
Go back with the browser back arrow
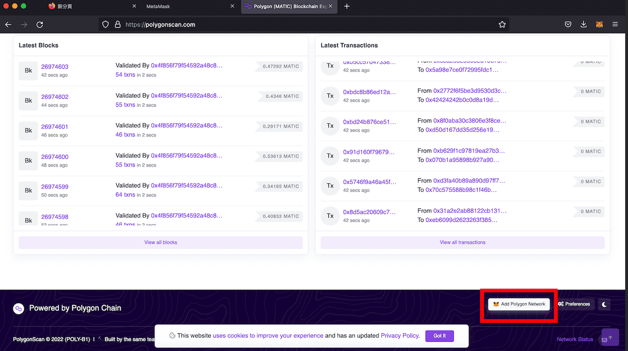[8, 25]
